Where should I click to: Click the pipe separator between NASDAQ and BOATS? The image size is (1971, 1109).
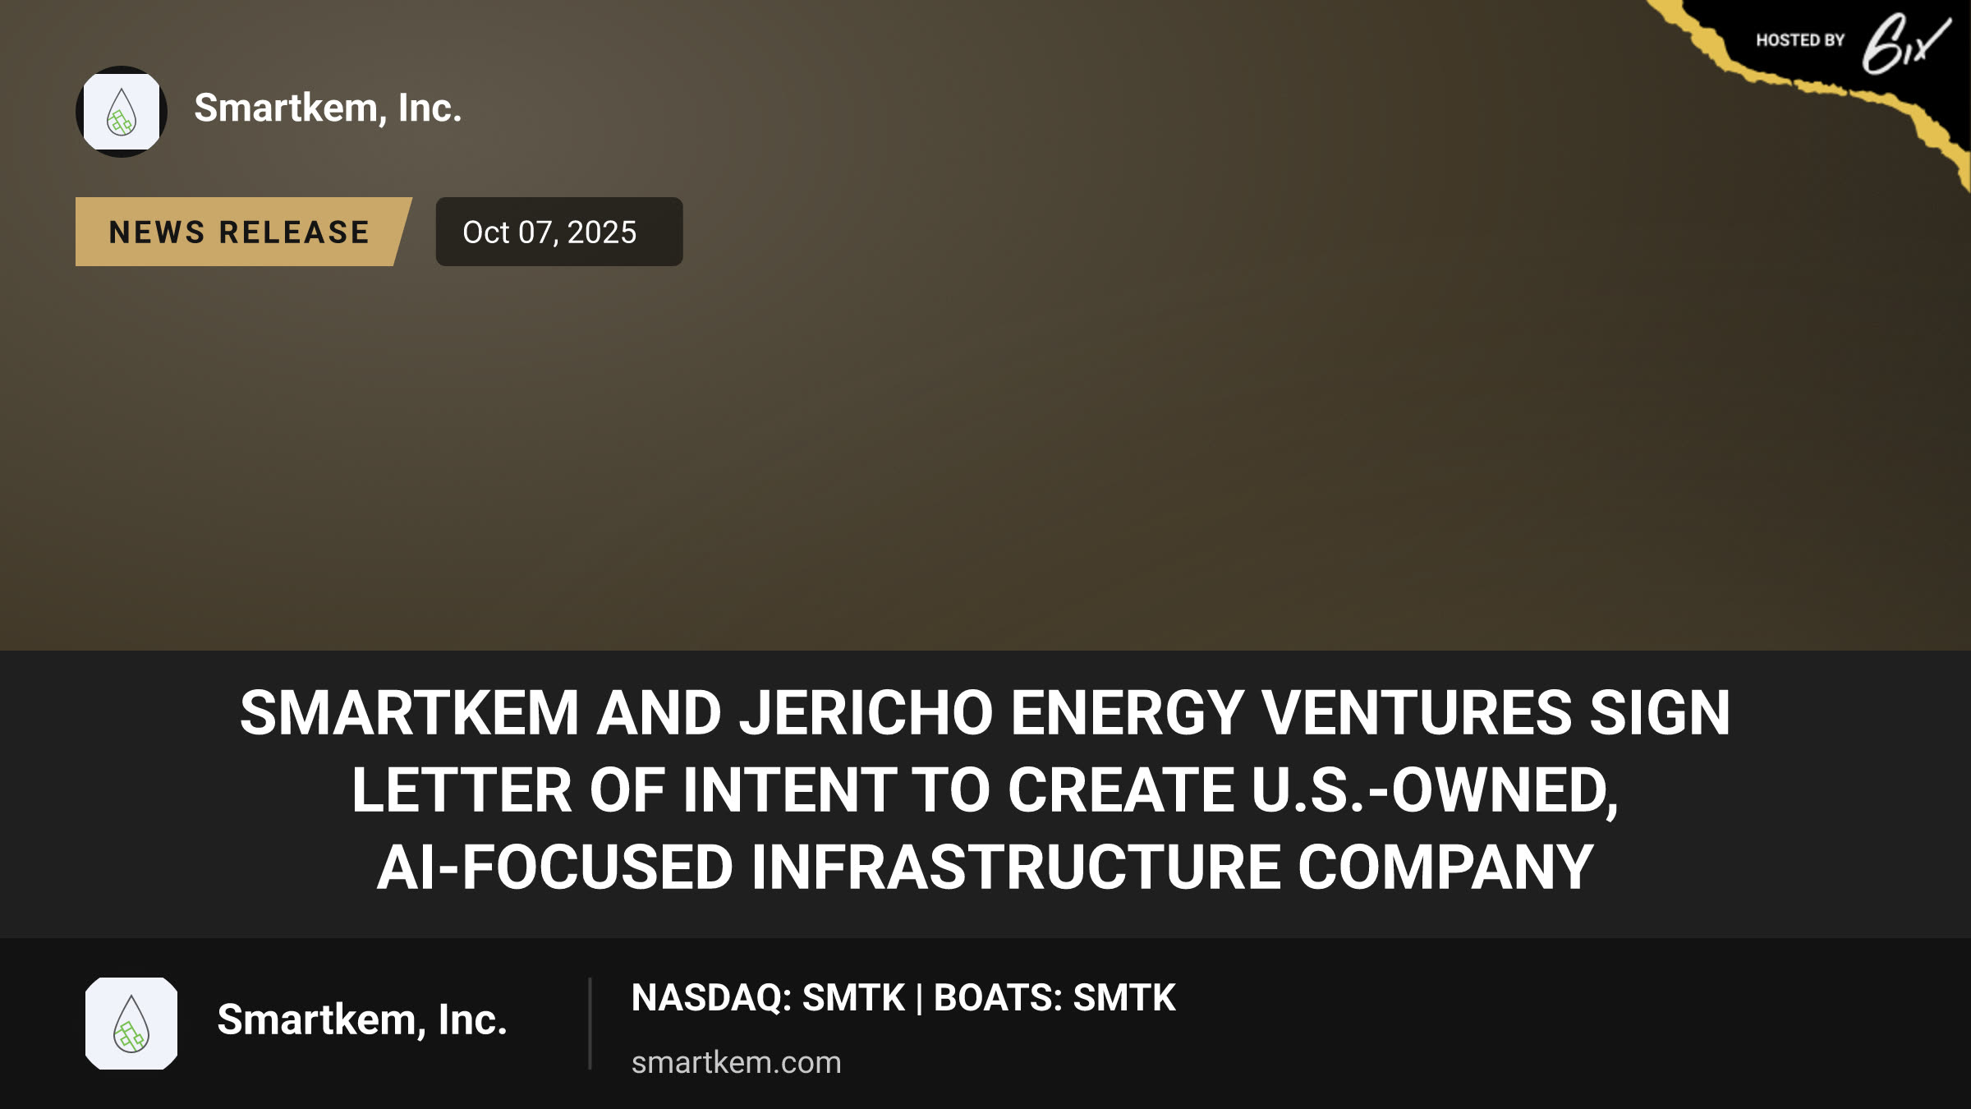pyautogui.click(x=919, y=999)
